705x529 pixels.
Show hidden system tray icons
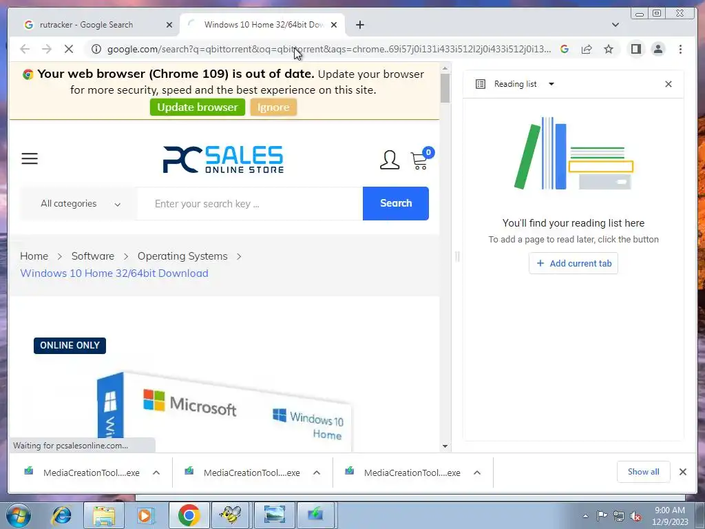[585, 516]
